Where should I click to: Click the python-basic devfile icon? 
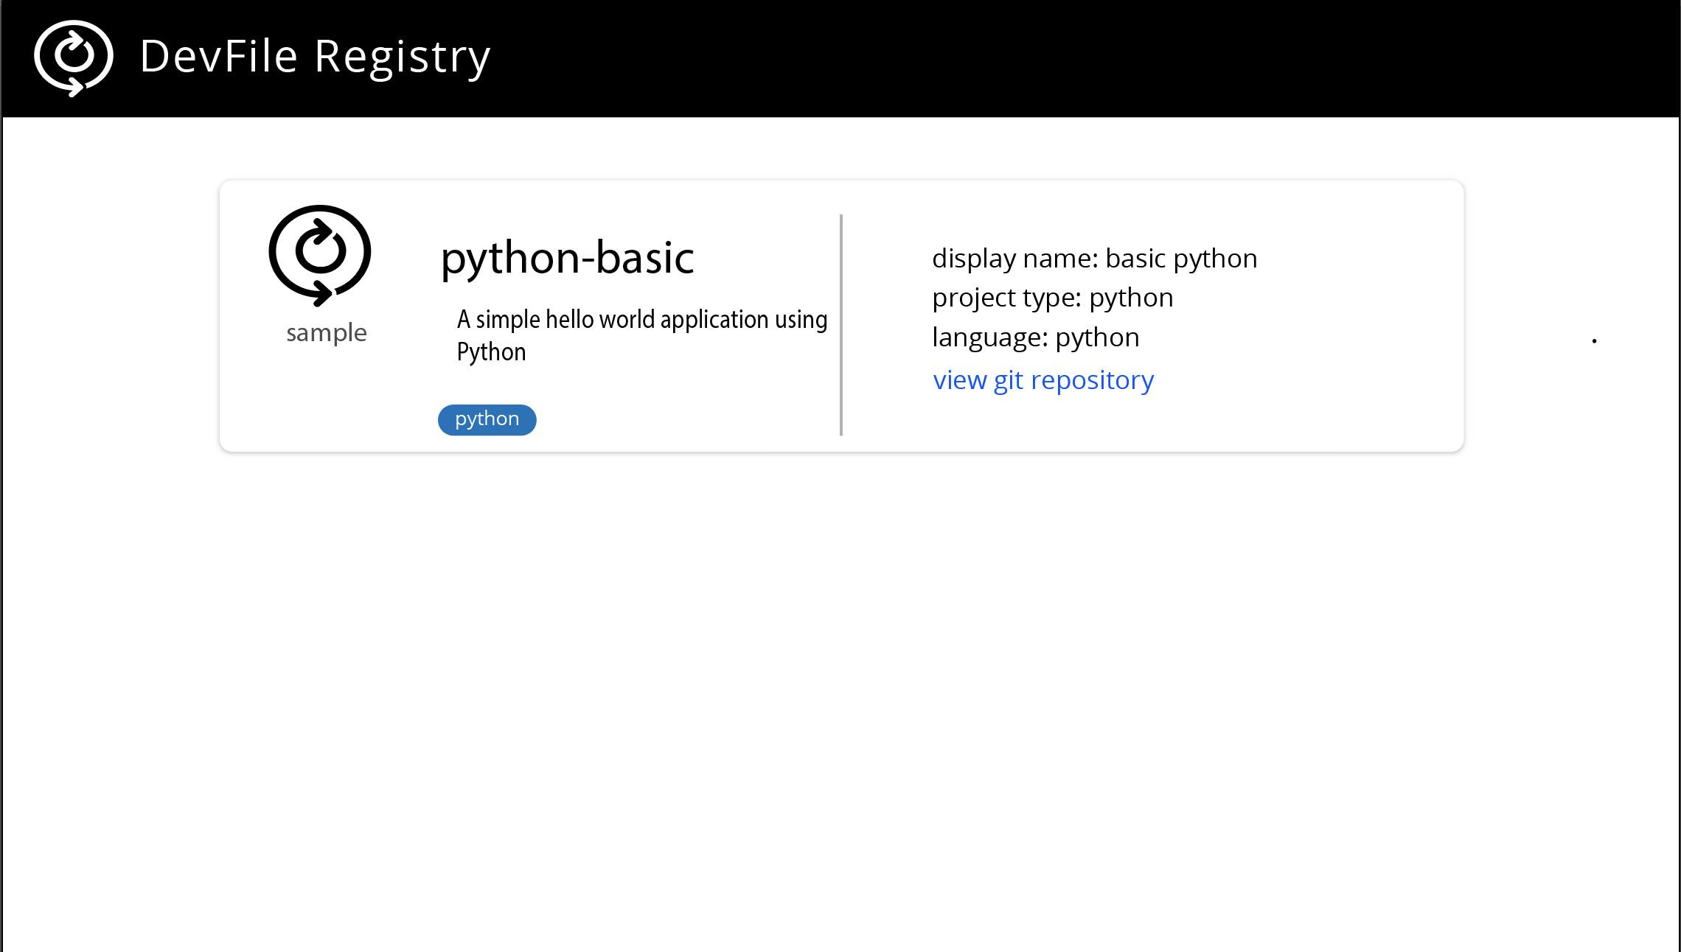pyautogui.click(x=319, y=255)
